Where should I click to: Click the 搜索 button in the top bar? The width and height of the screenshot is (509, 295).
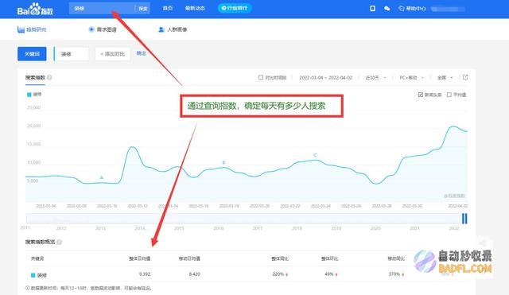[x=143, y=9]
